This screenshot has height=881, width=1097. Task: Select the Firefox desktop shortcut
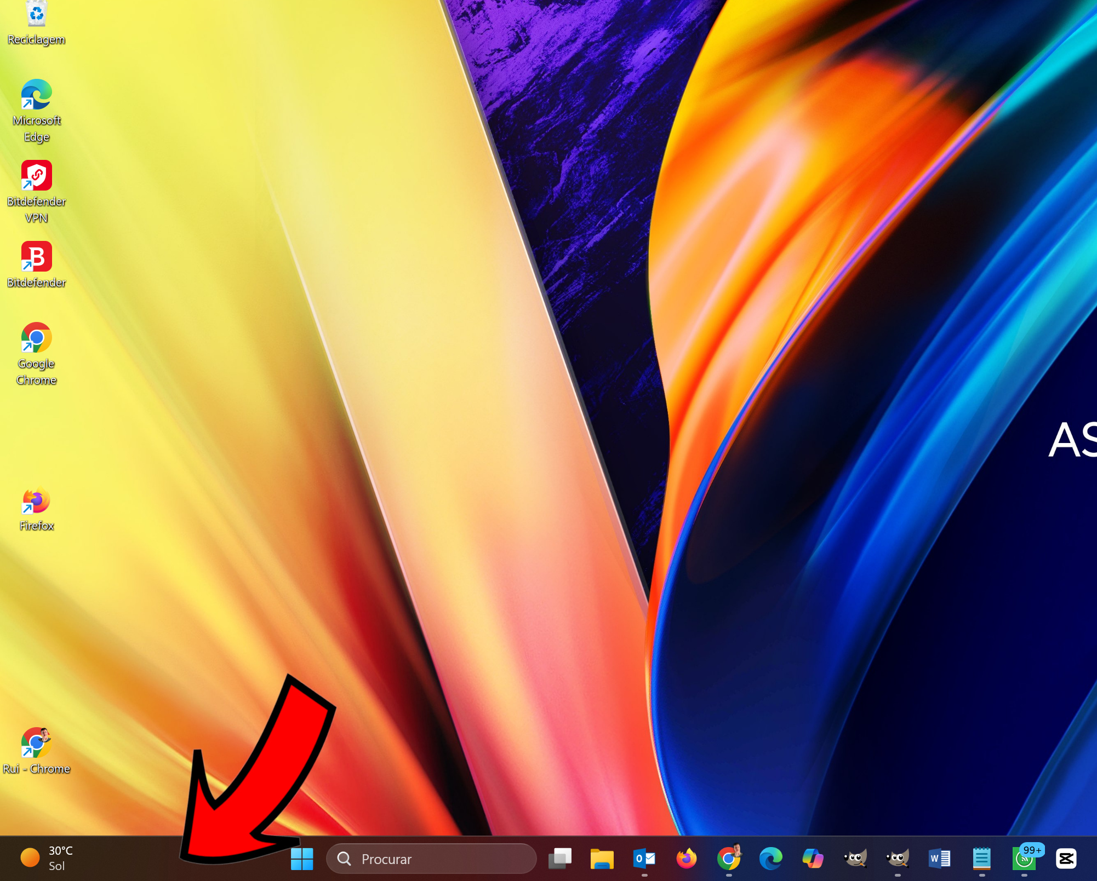[36, 509]
